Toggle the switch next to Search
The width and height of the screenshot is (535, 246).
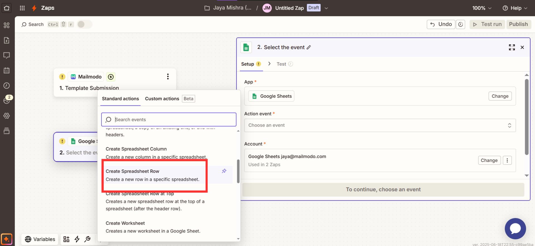(84, 24)
